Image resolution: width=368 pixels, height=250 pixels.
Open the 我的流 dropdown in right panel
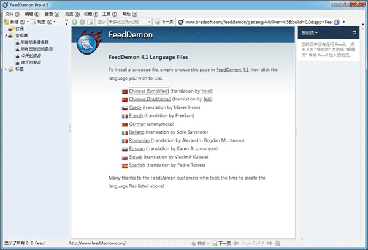(310, 33)
